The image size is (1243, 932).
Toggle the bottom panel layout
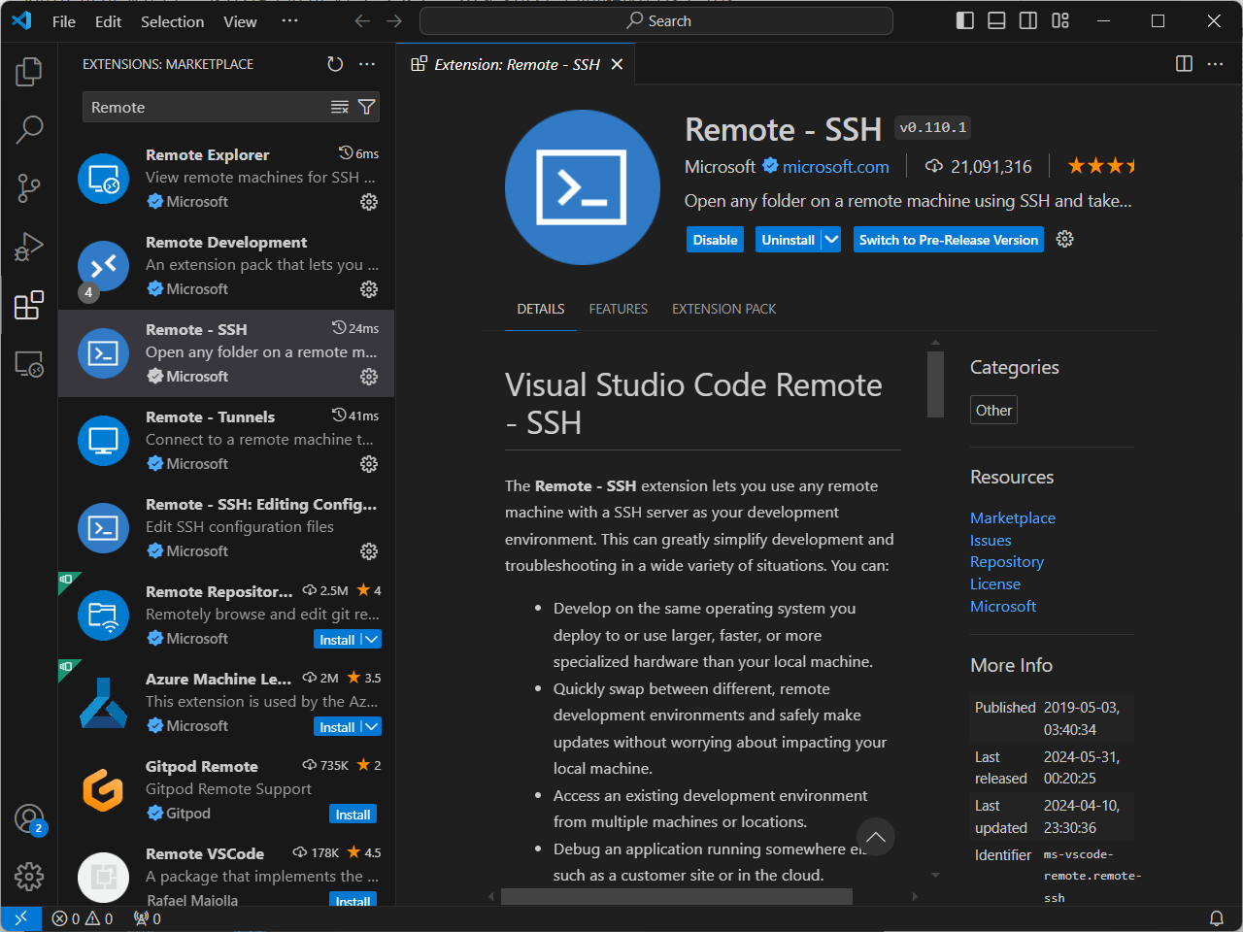click(x=996, y=20)
